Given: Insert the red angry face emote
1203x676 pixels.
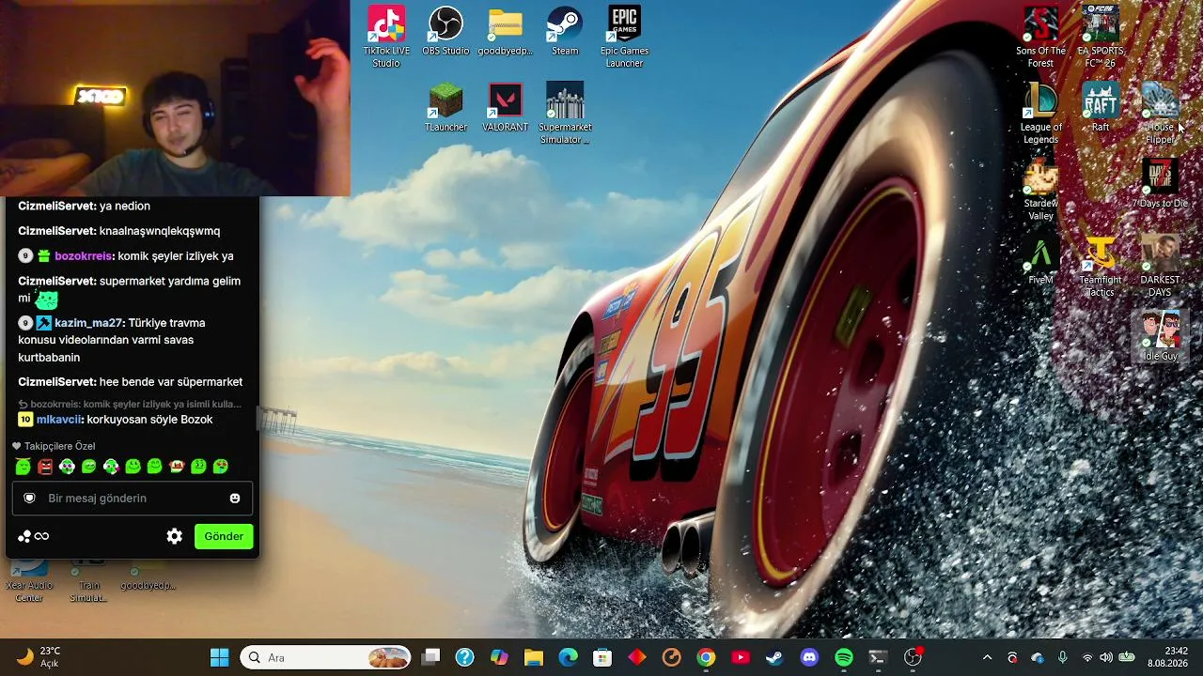Looking at the screenshot, I should point(44,466).
